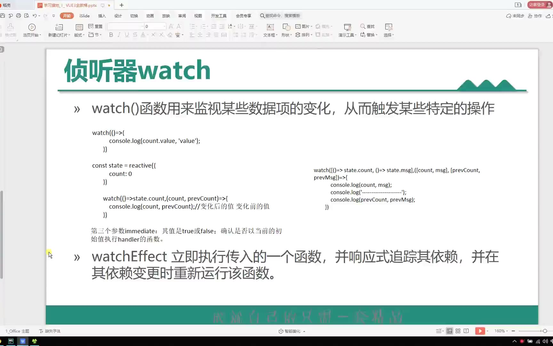Expand quick access toolbar customize arrow
553x346 pixels.
click(53, 16)
